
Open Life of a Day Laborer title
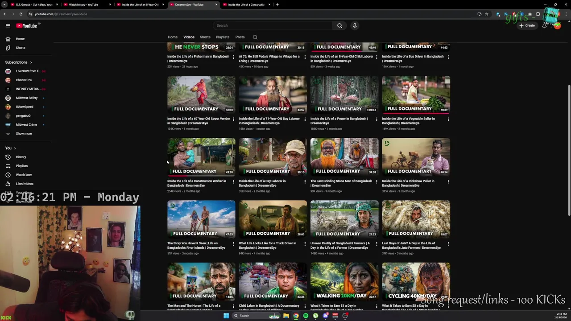tap(262, 183)
